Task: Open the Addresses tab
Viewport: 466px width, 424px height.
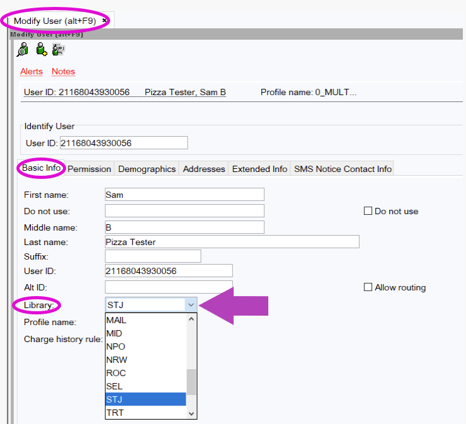Action: (x=204, y=169)
